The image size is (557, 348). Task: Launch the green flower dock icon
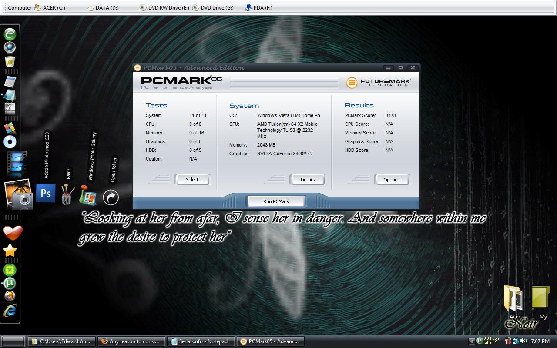tap(10, 270)
